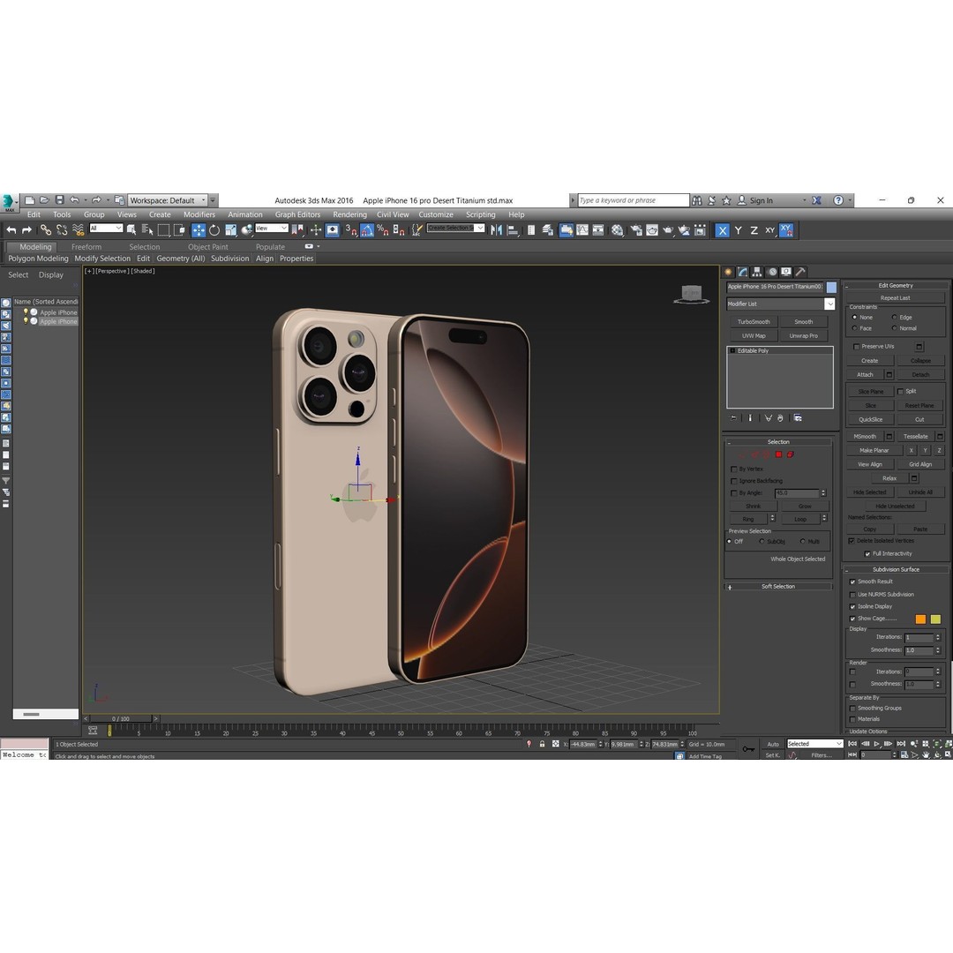This screenshot has width=953, height=953.
Task: Open Render Setup teapot icon
Action: pyautogui.click(x=635, y=230)
